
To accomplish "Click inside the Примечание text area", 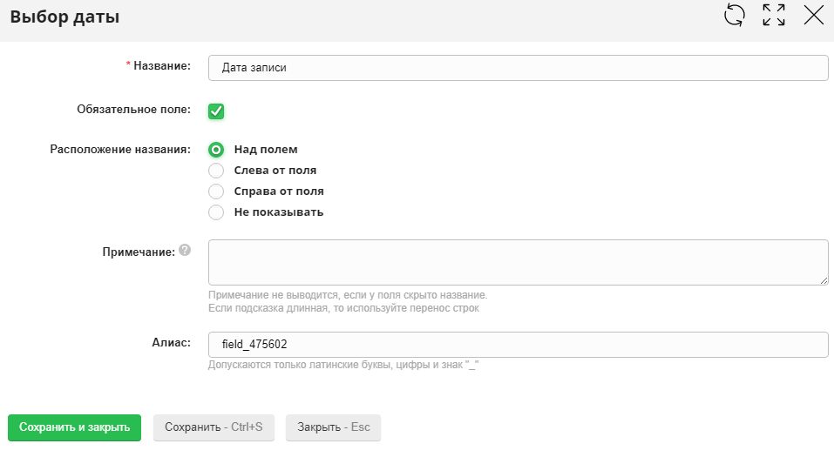I will coord(518,262).
